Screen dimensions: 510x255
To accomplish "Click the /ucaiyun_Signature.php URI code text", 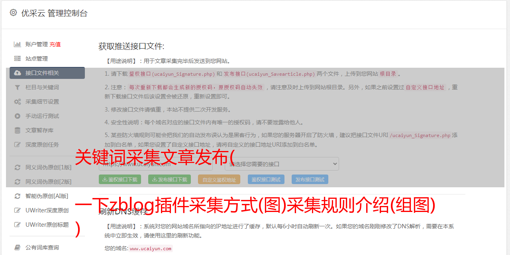I will tap(420, 135).
